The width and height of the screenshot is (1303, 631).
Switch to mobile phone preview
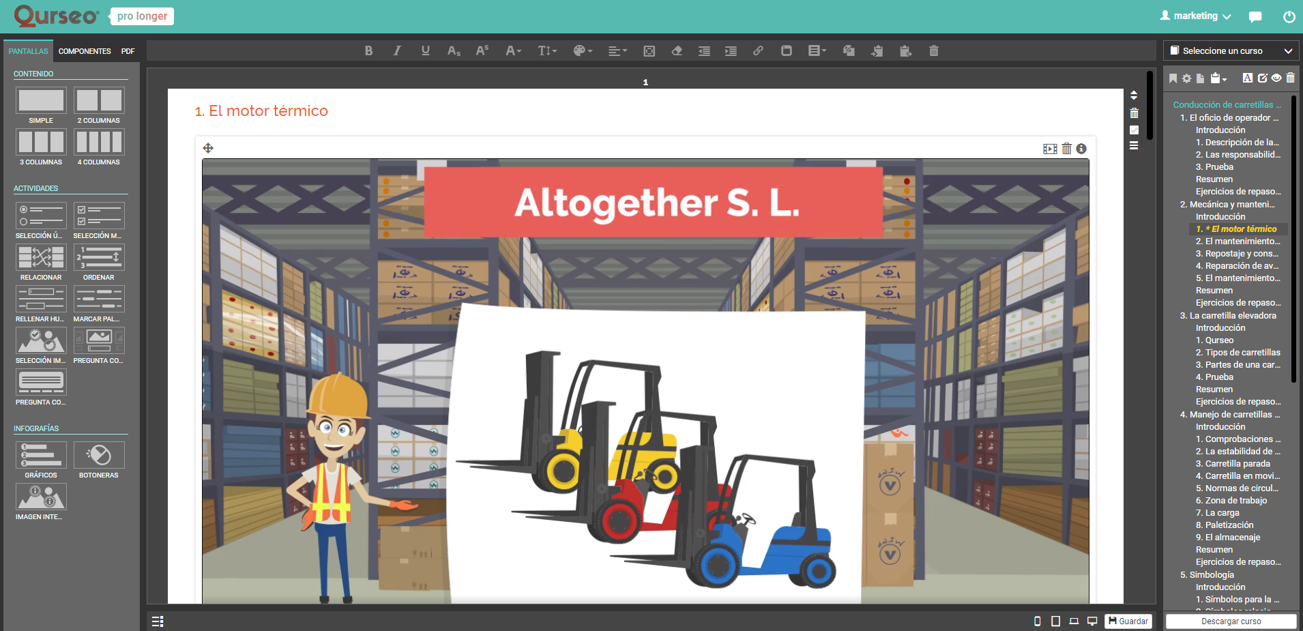click(1038, 621)
